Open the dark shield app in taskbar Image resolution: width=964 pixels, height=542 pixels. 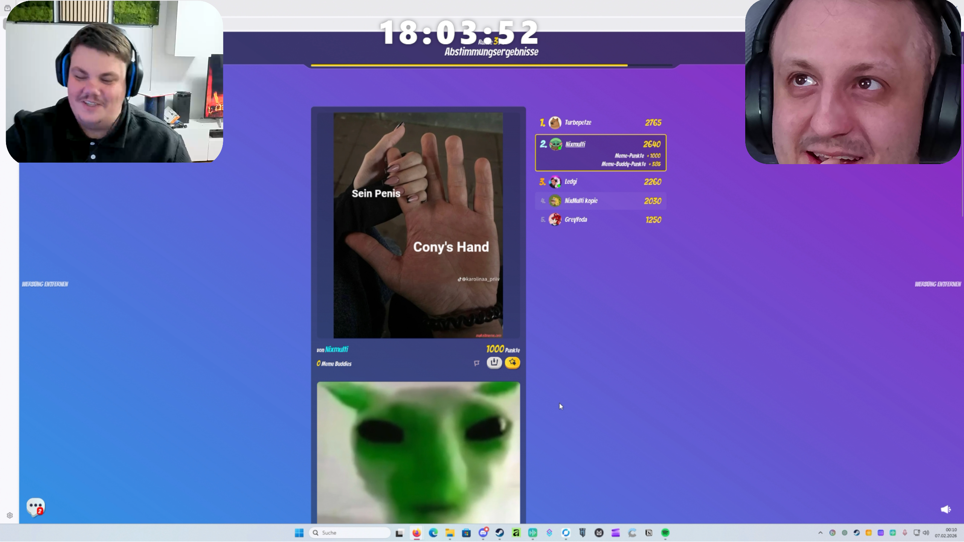583,533
